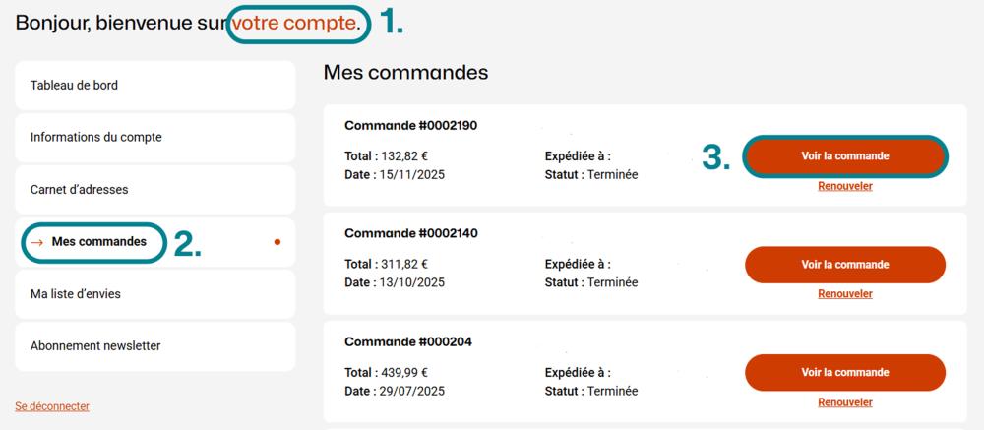This screenshot has height=430, width=984.
Task: Open the Tableau de bord menu item
Action: pyautogui.click(x=75, y=86)
